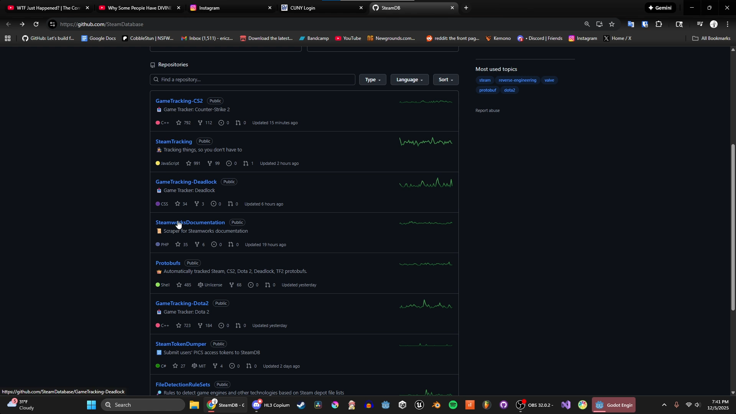Open the browser zoom magnifier icon
736x414 pixels.
pos(587,24)
